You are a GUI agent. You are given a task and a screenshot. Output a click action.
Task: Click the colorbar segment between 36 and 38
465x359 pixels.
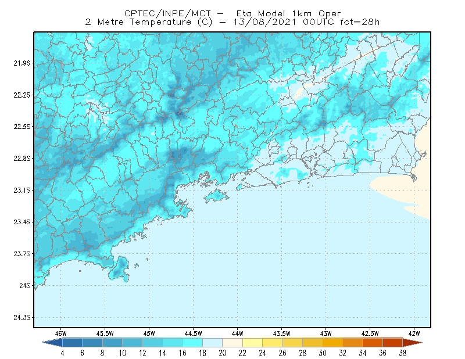pyautogui.click(x=393, y=343)
